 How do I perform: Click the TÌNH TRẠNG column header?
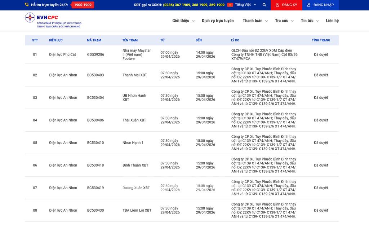(321, 40)
